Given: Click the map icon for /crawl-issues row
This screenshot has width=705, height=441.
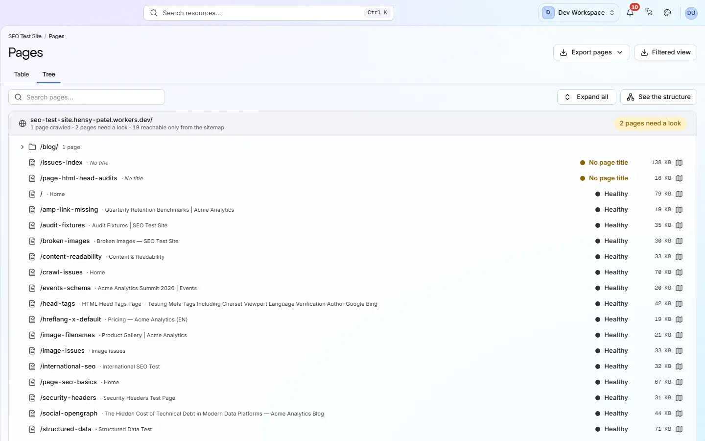Looking at the screenshot, I should (679, 272).
